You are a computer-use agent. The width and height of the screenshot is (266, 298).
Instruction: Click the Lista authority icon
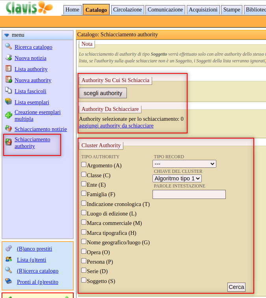8,69
